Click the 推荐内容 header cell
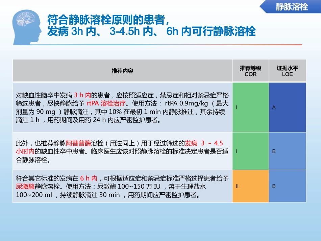Viewport: 321px width, 241px height. (122, 71)
